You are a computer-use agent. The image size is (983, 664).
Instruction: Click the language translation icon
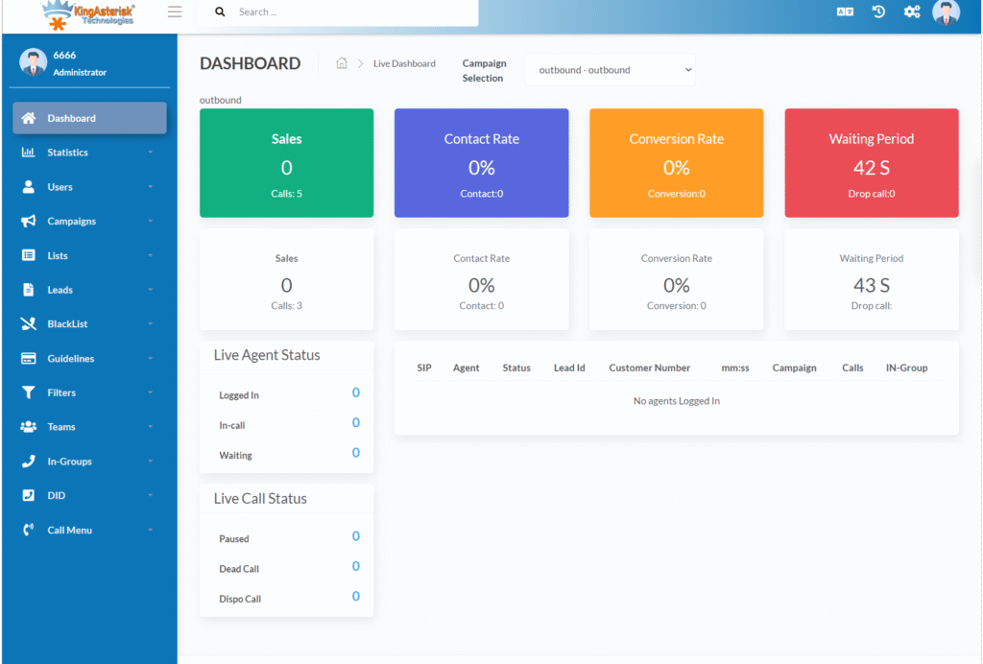(845, 12)
